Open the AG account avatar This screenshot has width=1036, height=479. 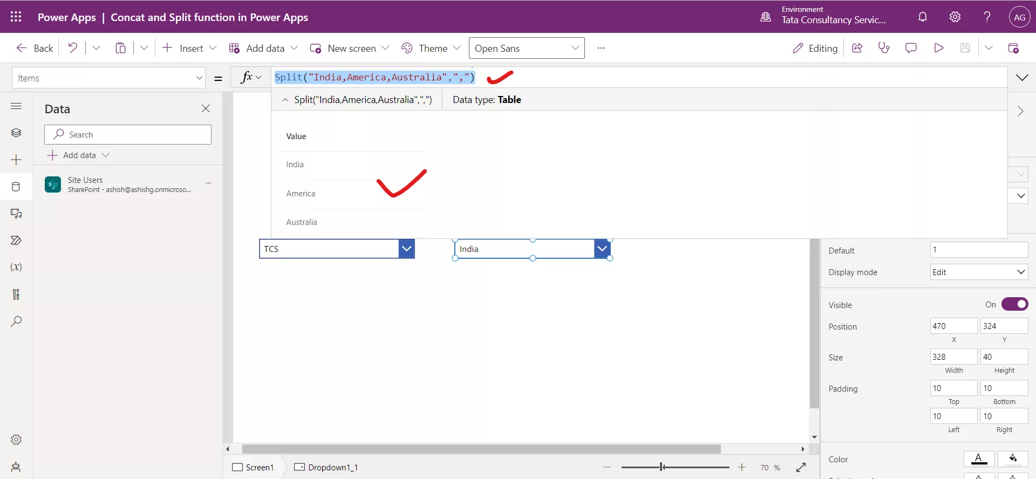(x=1019, y=17)
